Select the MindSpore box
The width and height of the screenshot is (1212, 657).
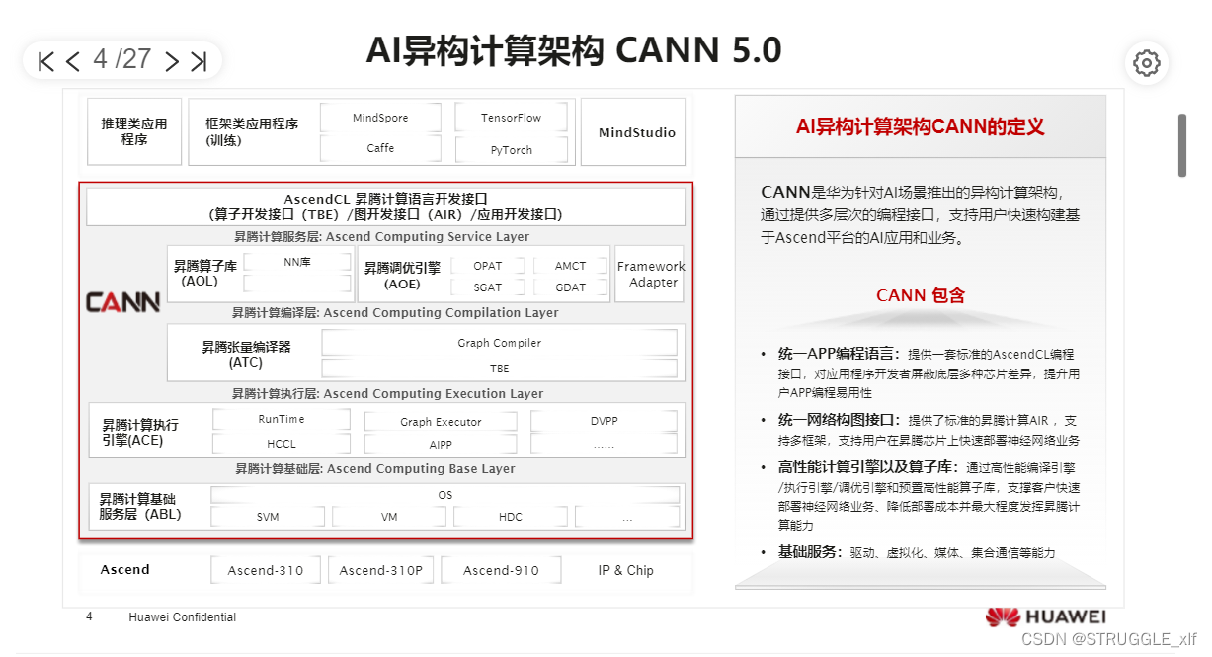click(x=380, y=118)
